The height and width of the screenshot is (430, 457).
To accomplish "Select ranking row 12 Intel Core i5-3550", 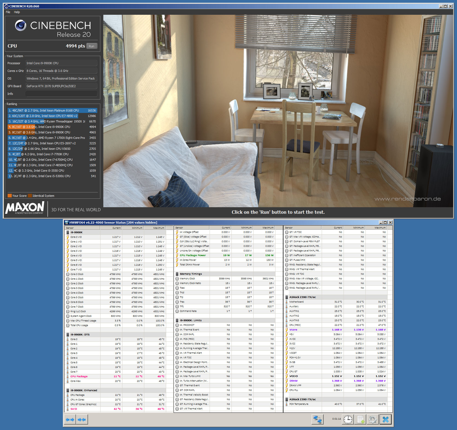I will 52,171.
